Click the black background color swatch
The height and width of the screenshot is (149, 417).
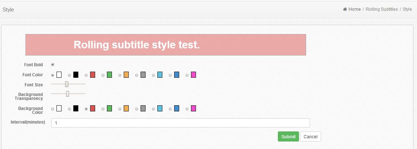coord(76,109)
